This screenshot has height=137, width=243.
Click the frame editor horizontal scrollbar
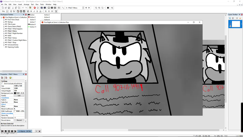tap(174, 130)
